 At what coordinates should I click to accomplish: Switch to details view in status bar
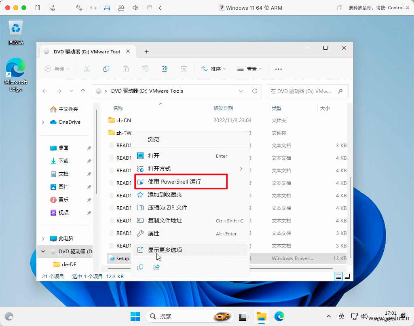click(338, 277)
